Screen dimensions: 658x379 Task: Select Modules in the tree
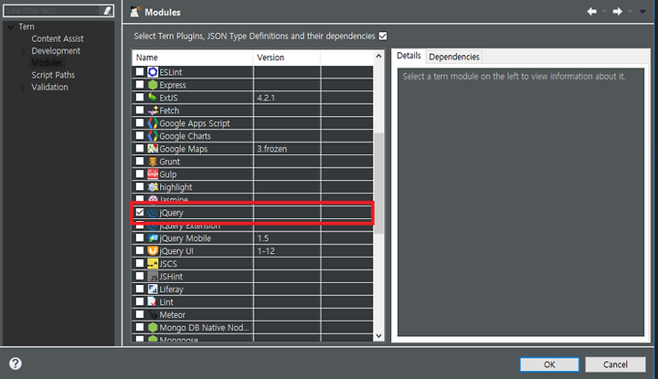47,63
